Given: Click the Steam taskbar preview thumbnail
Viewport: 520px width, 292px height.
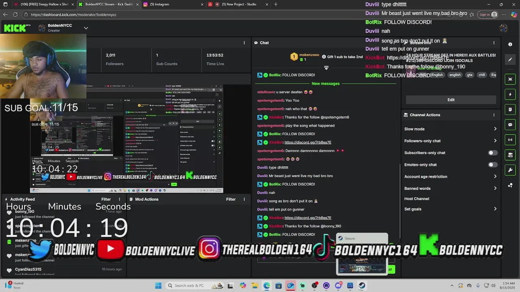Looking at the screenshot, I should [x=362, y=254].
